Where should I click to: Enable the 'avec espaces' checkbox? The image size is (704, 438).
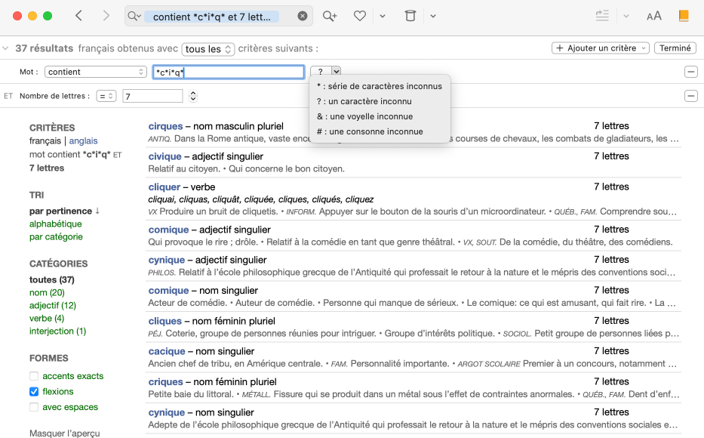click(x=33, y=407)
